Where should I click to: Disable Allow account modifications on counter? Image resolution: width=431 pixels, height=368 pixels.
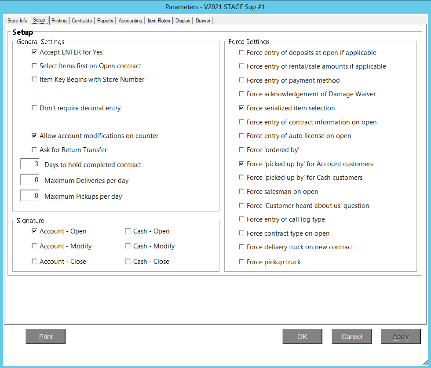pyautogui.click(x=34, y=136)
